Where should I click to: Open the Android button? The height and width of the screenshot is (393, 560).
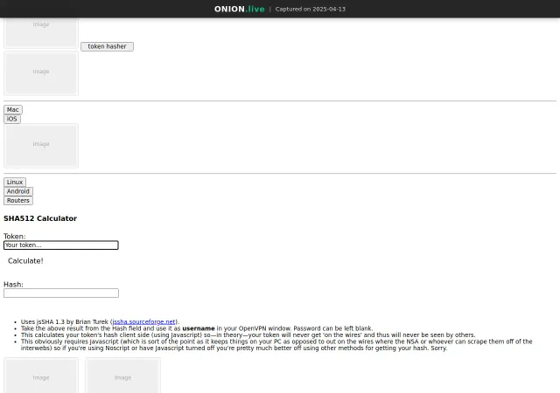point(18,191)
